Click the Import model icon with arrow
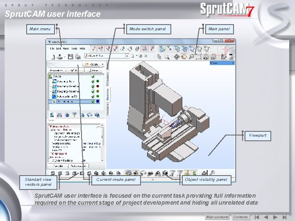 point(60,56)
